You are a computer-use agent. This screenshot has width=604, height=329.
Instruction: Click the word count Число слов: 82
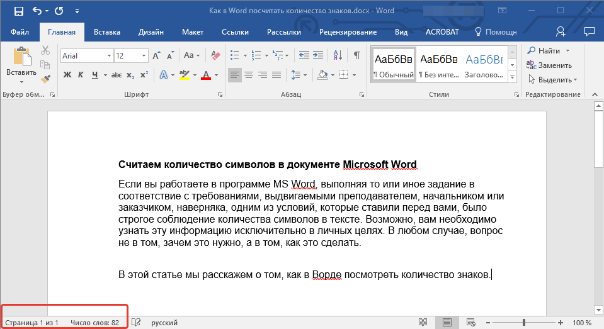click(94, 323)
